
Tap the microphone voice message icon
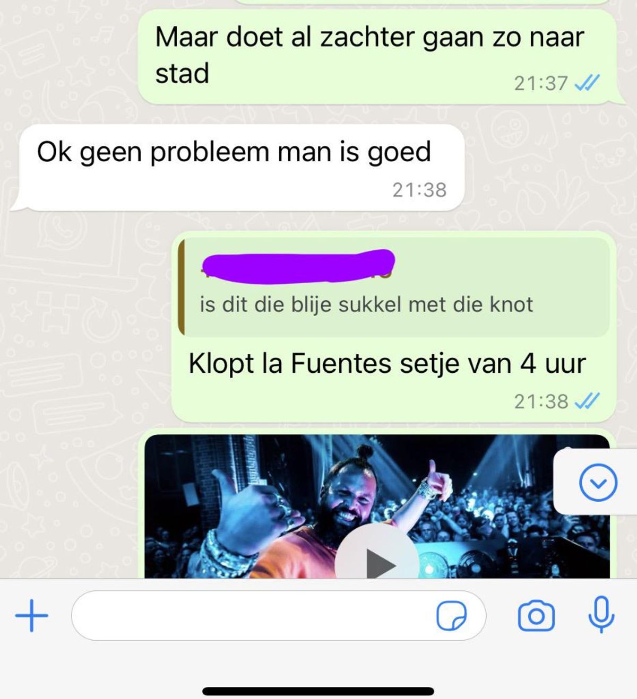[x=601, y=614]
